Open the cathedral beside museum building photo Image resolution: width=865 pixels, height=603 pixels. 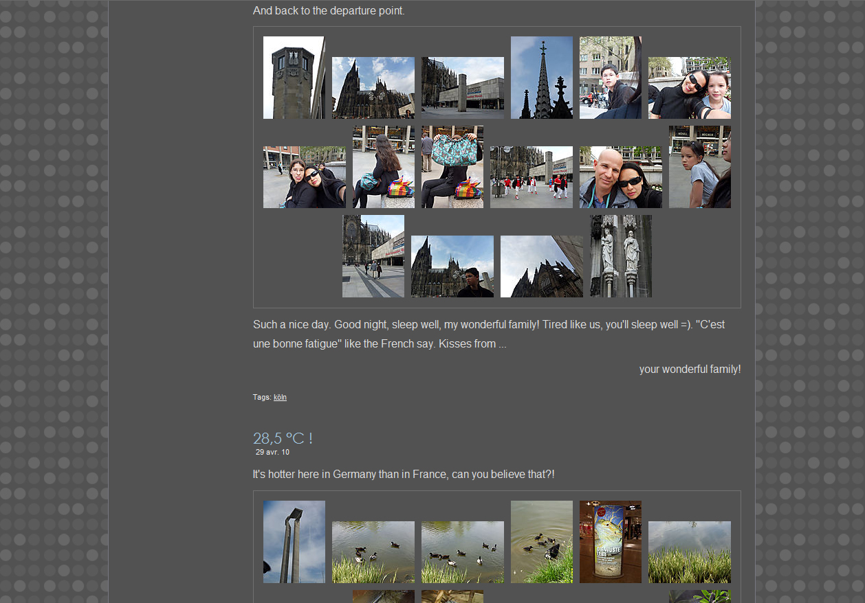[x=462, y=88]
